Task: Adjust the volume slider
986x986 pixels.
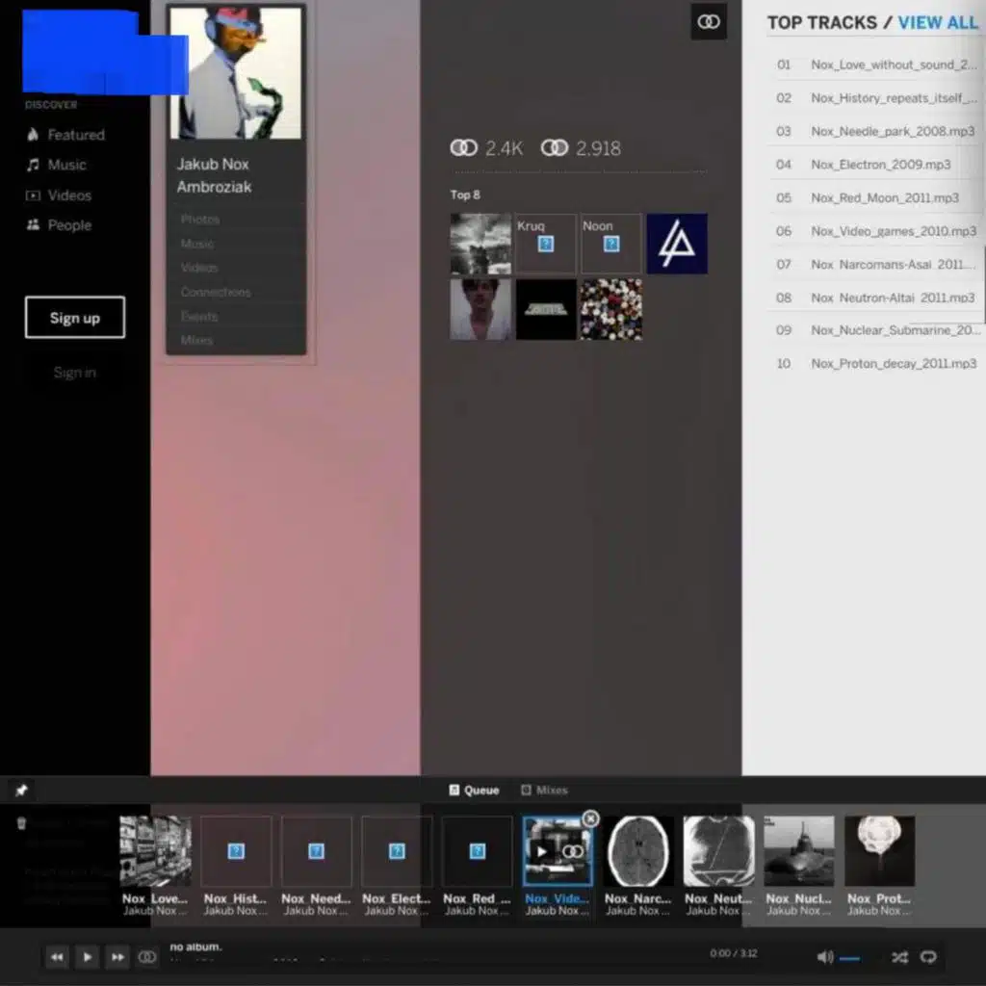Action: tap(849, 958)
